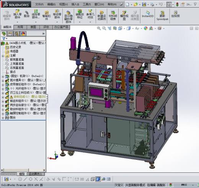Select 前视基准面 plane in the tree
Viewport: 199px width, 188px height.
[x=17, y=59]
